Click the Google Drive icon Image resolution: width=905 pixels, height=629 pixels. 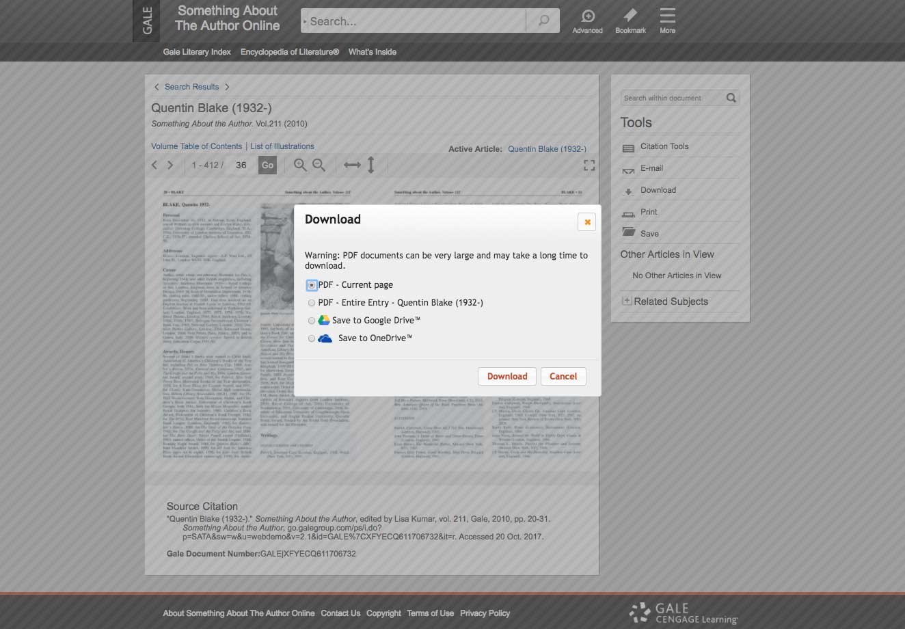tap(324, 320)
